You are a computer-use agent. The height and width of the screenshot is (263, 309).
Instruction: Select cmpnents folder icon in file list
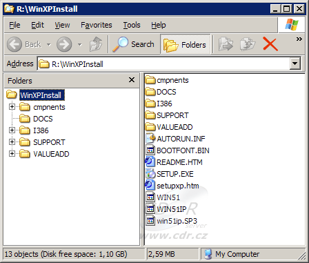click(x=150, y=80)
